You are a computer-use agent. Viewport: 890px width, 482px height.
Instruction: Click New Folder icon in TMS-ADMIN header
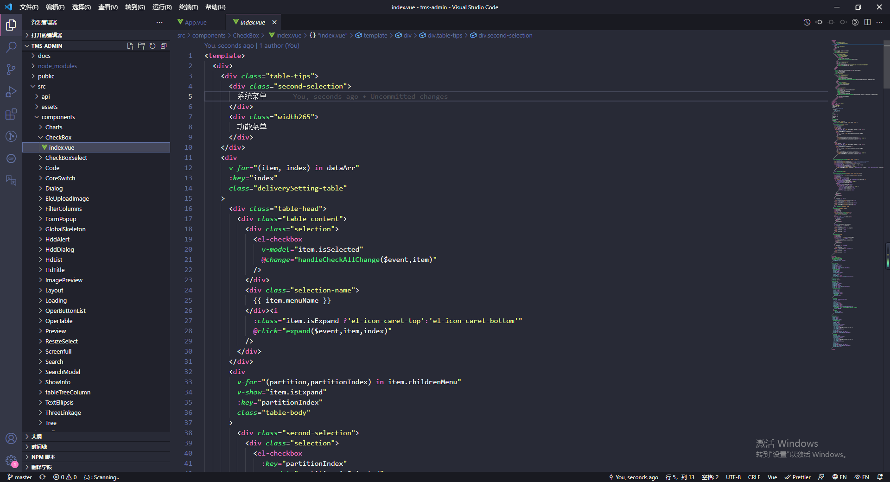[x=141, y=46]
